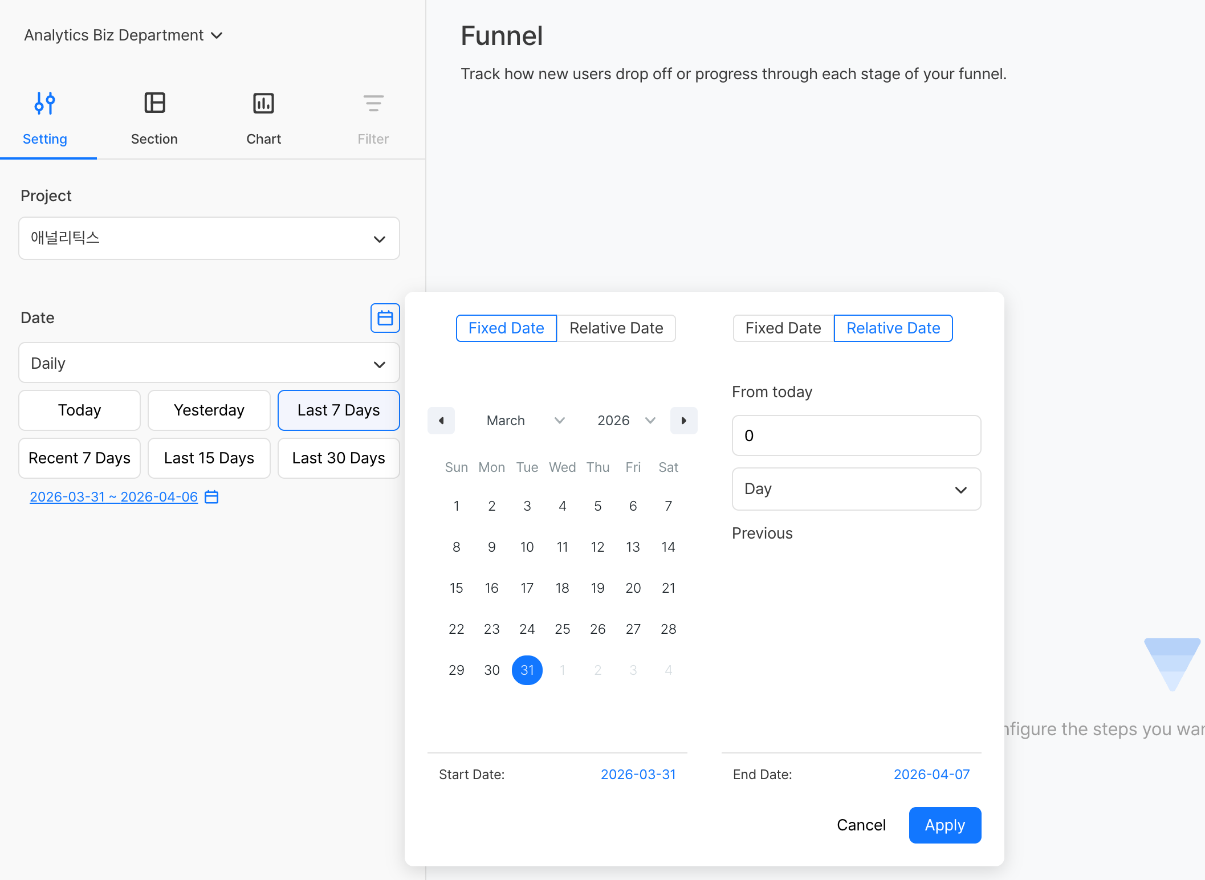The height and width of the screenshot is (880, 1205).
Task: Select the Last 30 Days preset
Action: click(338, 458)
